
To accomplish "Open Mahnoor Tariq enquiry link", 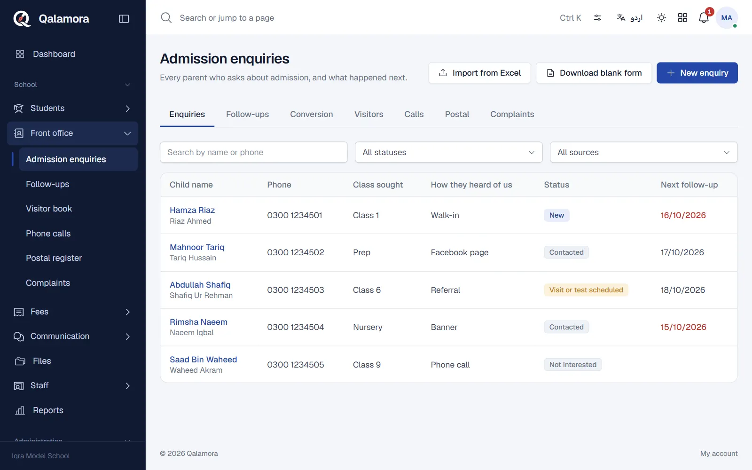I will [197, 247].
